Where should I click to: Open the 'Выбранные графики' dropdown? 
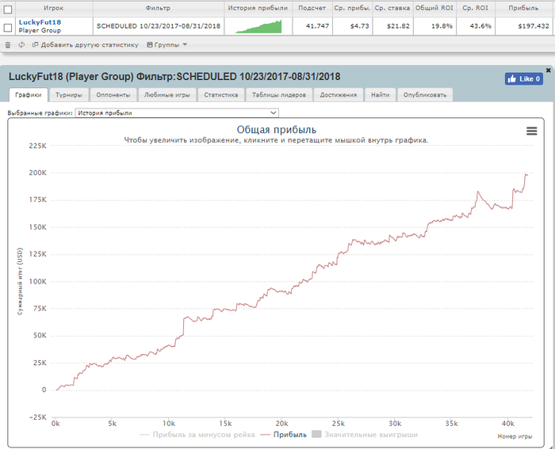[x=177, y=112]
